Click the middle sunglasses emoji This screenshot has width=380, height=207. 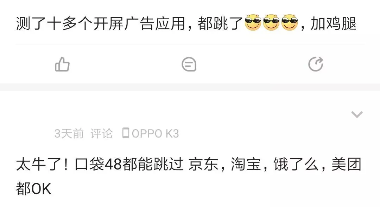271,22
